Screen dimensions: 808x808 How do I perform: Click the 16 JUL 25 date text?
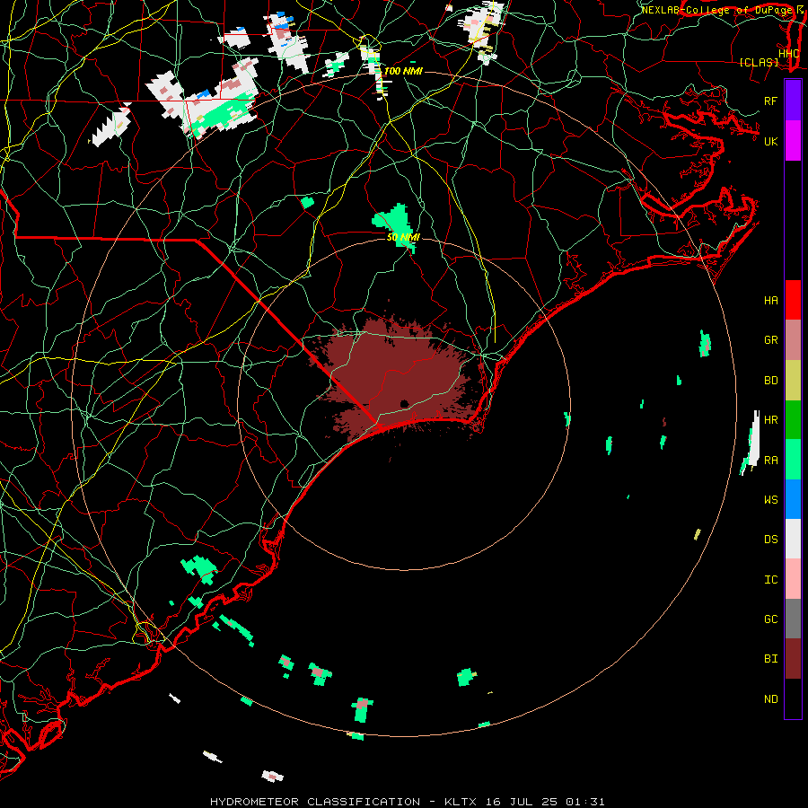521,802
